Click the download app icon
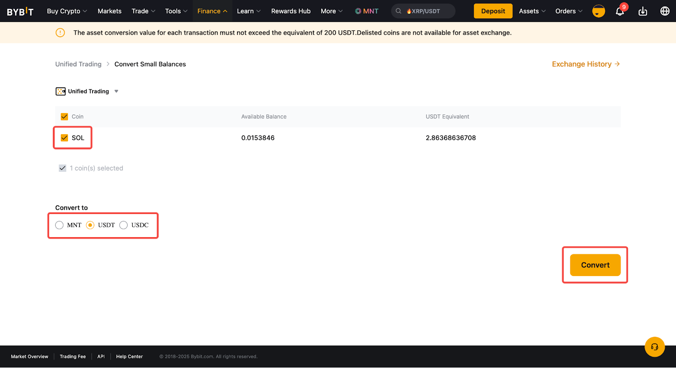Screen dimensions: 676x368 (x=643, y=11)
